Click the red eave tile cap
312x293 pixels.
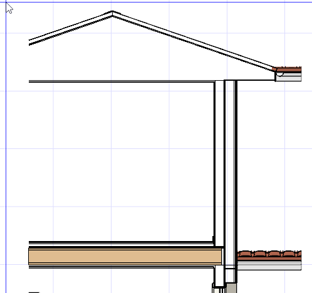tap(288, 69)
